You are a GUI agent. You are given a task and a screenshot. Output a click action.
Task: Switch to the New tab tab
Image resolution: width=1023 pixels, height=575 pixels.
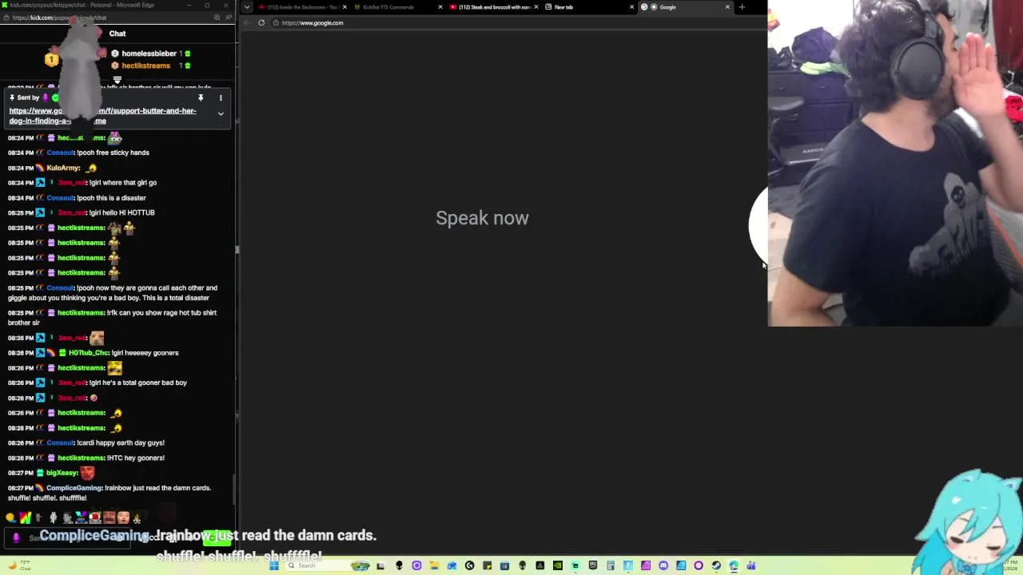click(x=588, y=7)
